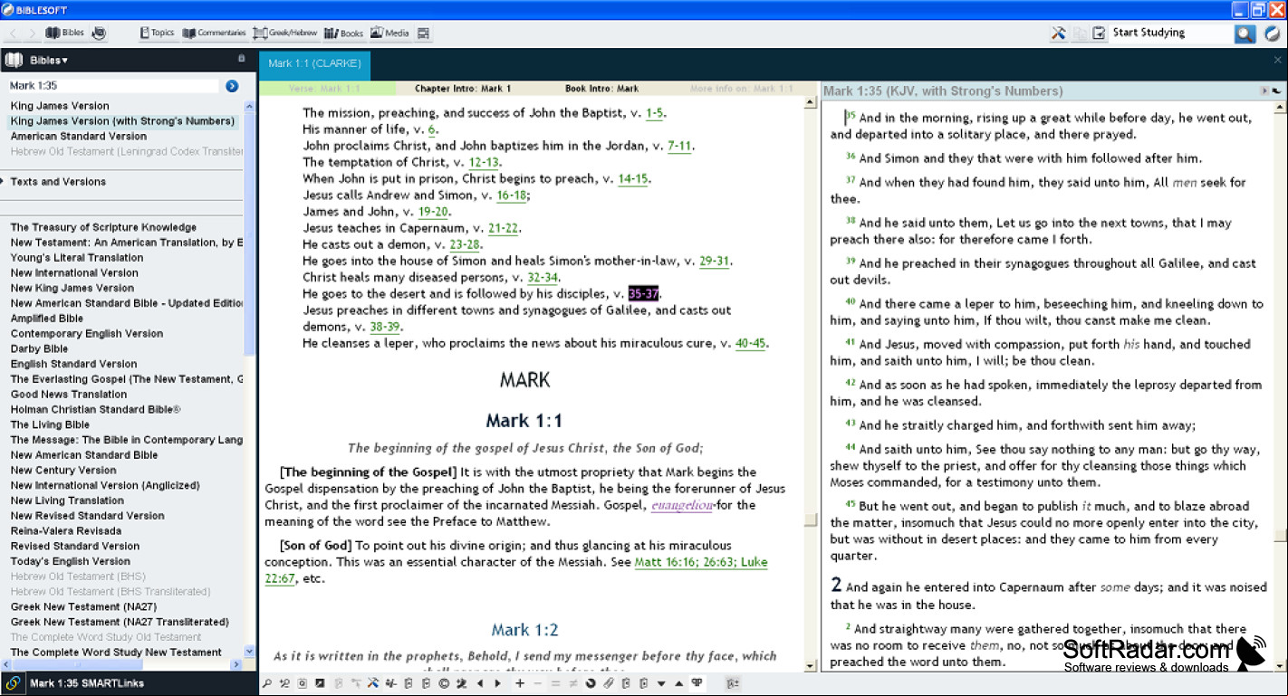Click the magnifier search icon in bottom toolbar

point(267,683)
